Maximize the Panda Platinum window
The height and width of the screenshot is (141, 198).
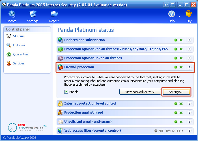coord(187,5)
